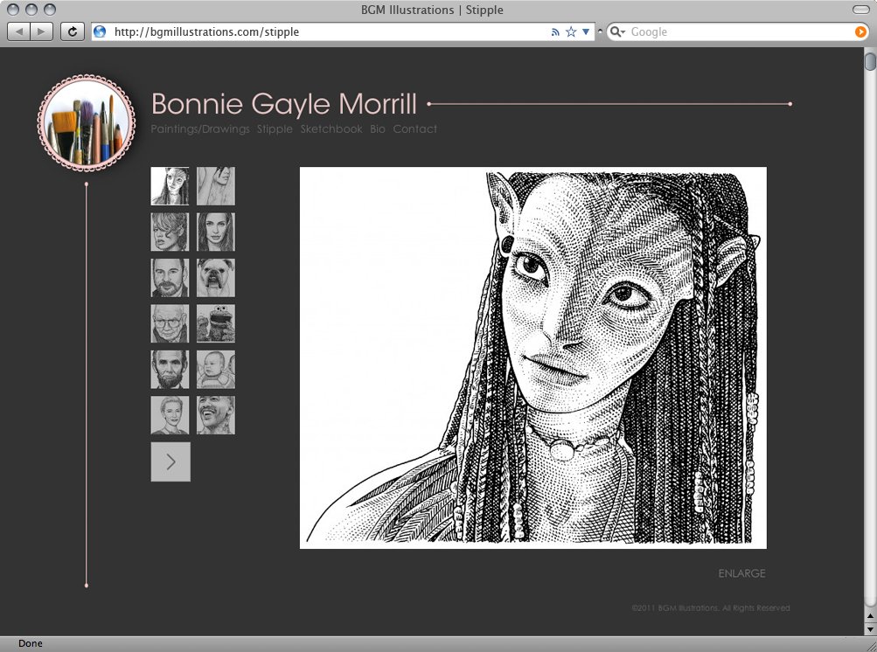Select the short-haired blonde woman thumbnail
The height and width of the screenshot is (652, 877).
coord(170,415)
